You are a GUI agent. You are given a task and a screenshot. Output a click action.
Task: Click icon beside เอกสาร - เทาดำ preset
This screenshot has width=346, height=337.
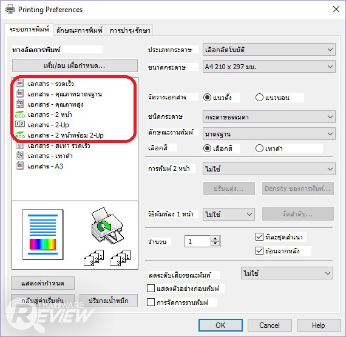20,156
